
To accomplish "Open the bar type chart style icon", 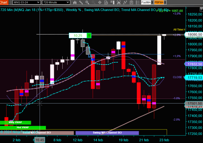I will (75, 2).
